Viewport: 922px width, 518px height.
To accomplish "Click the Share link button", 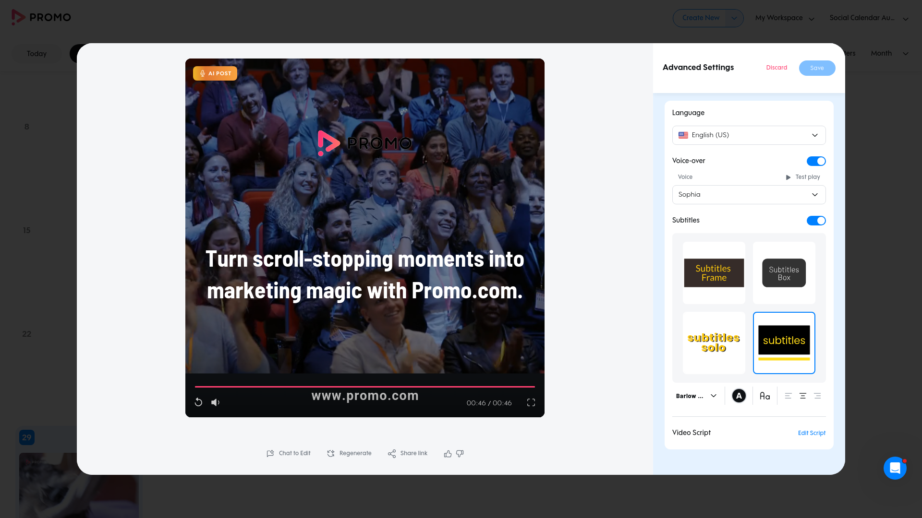I will tap(408, 453).
